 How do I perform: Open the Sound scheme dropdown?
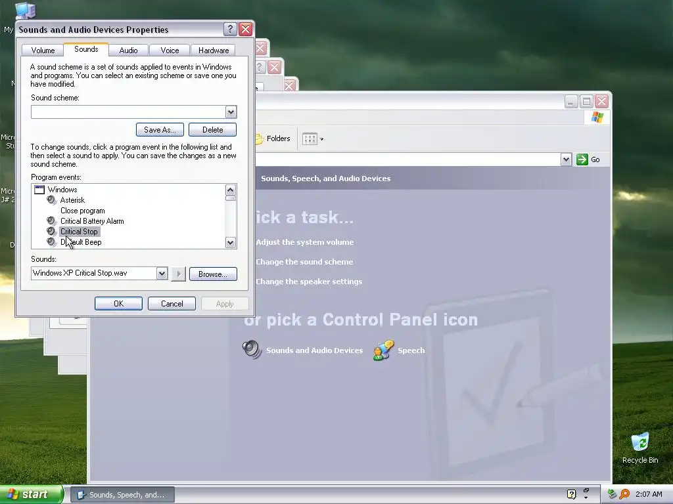click(x=231, y=112)
